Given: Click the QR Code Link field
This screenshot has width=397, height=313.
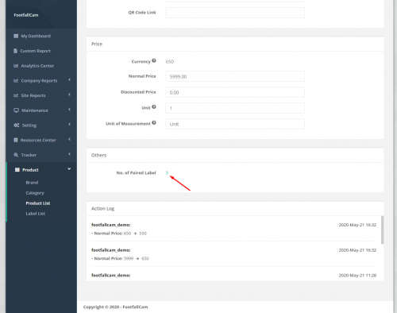Looking at the screenshot, I should point(235,13).
